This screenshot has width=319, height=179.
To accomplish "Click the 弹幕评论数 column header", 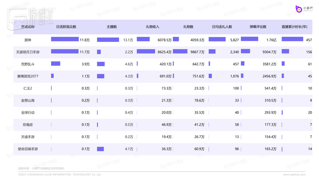I will (258, 27).
